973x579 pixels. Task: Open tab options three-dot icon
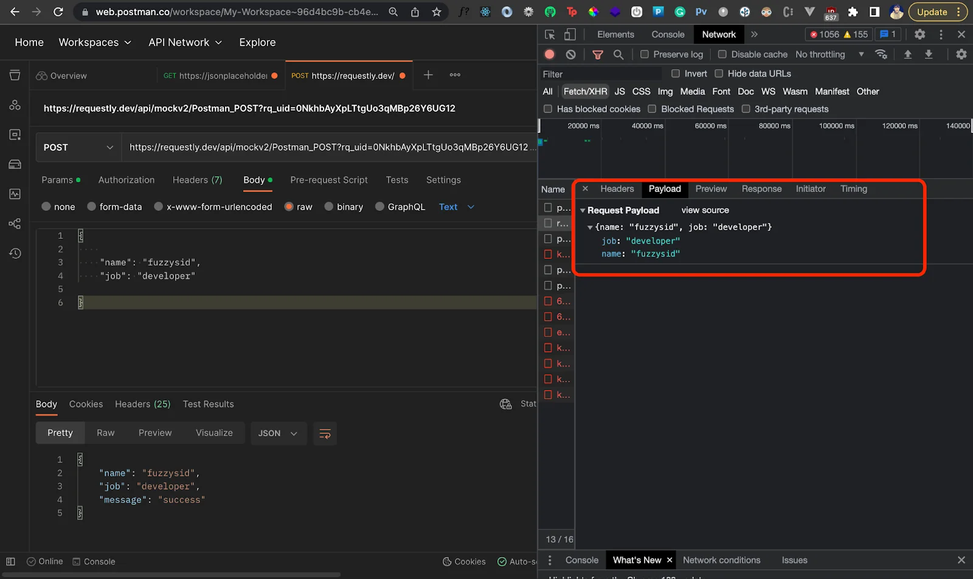click(x=455, y=75)
